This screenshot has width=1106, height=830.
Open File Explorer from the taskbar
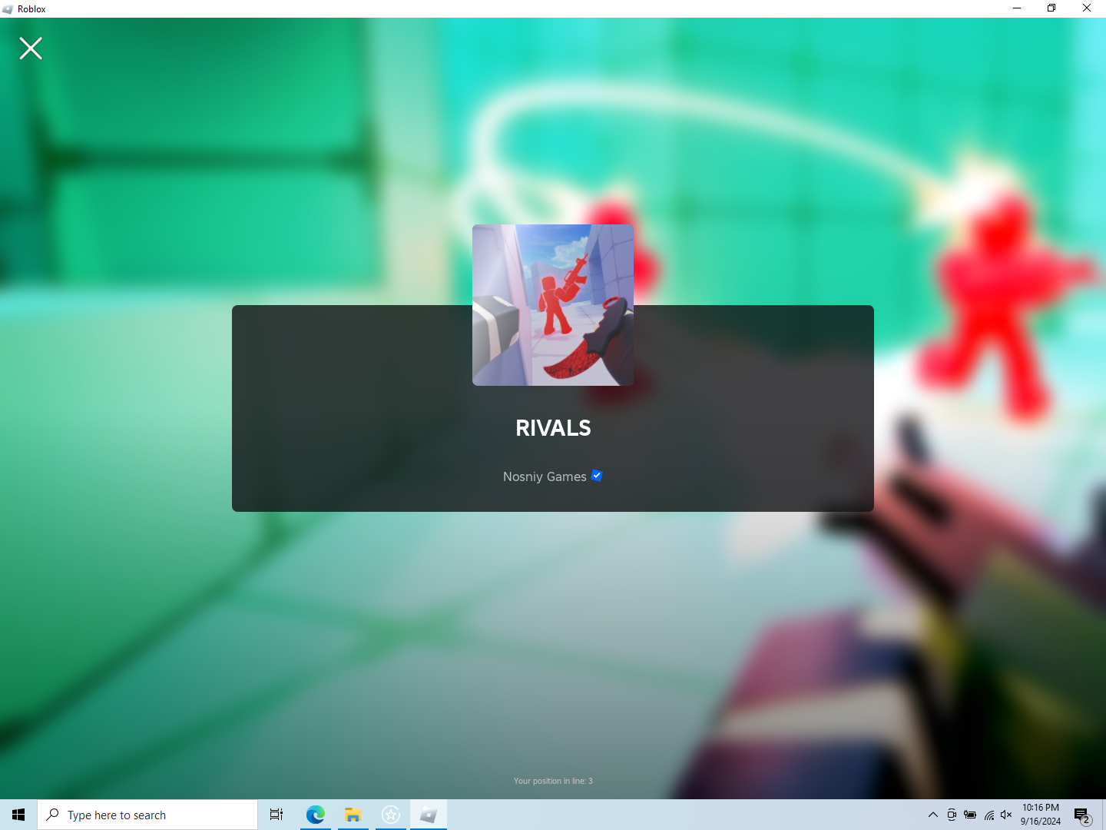[353, 815]
